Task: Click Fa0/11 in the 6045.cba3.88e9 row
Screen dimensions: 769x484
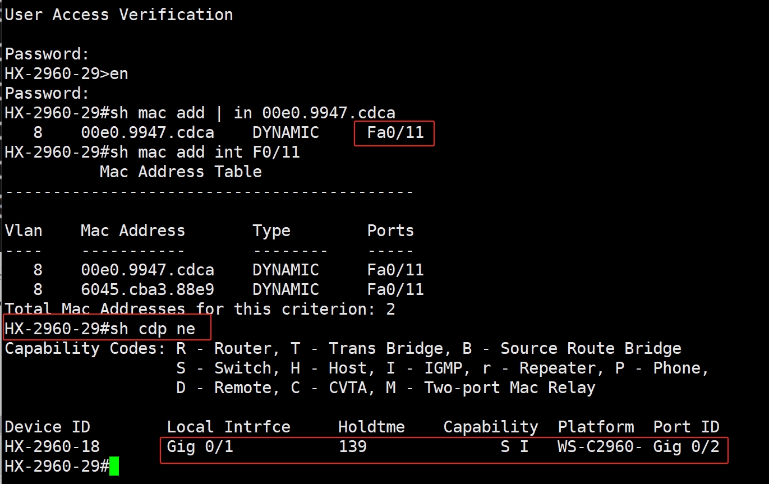Action: [x=395, y=289]
